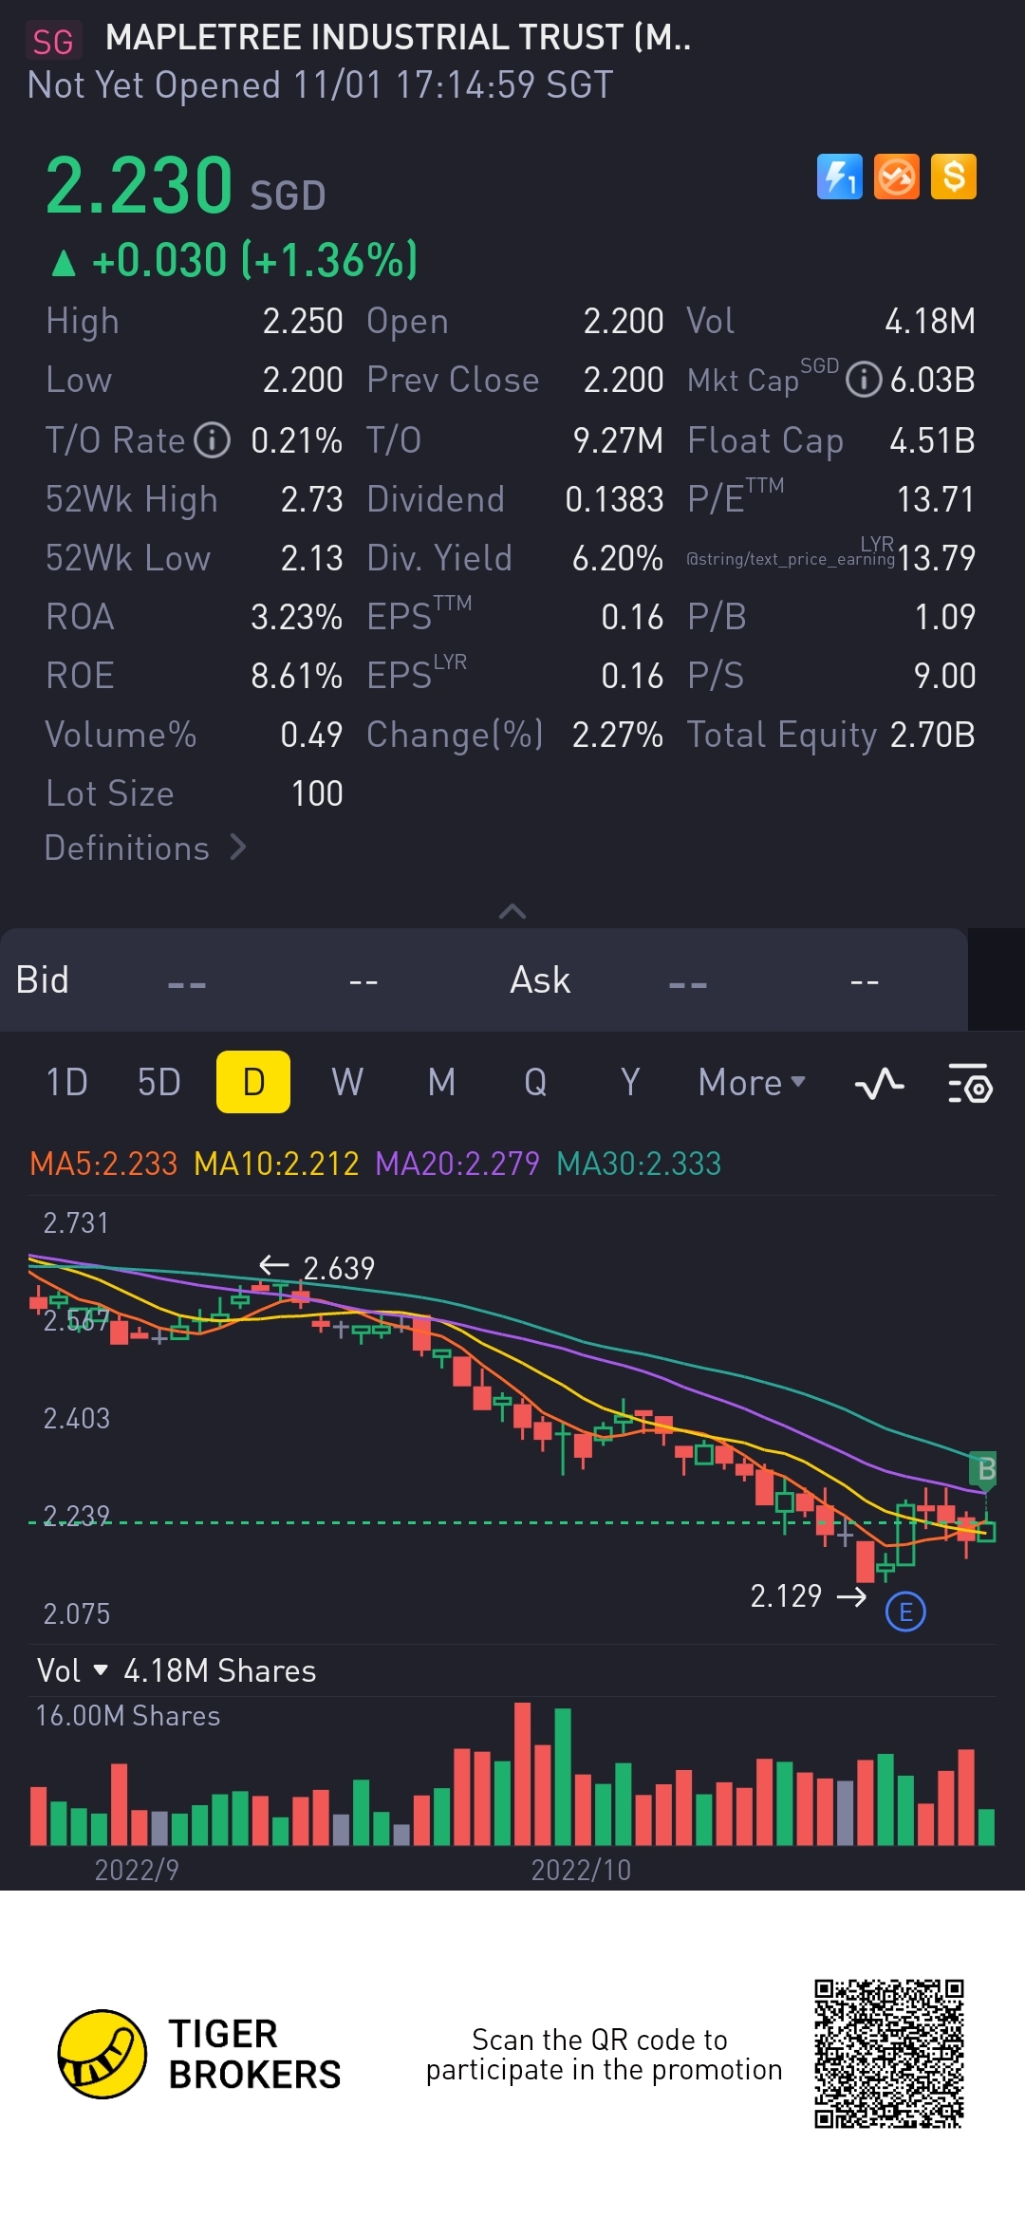Image resolution: width=1025 pixels, height=2218 pixels.
Task: Open chart display settings icon
Action: click(x=970, y=1083)
